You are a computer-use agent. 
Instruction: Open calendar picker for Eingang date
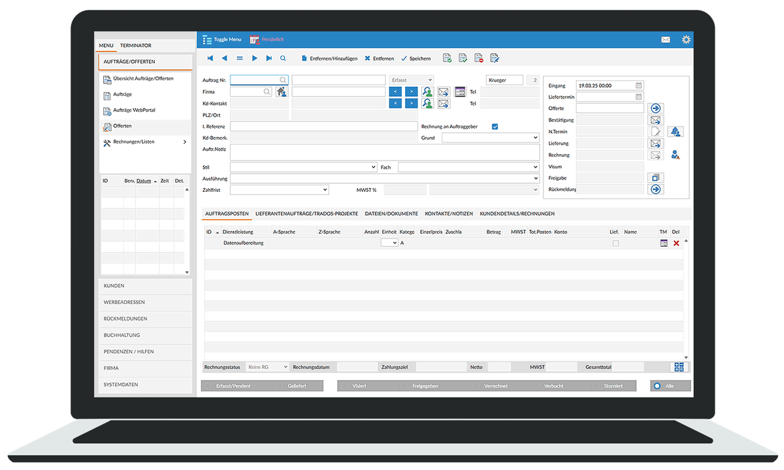tap(639, 86)
